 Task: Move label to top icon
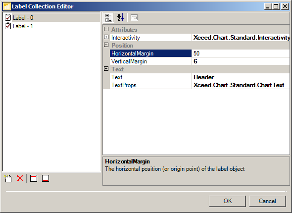coord(34,178)
